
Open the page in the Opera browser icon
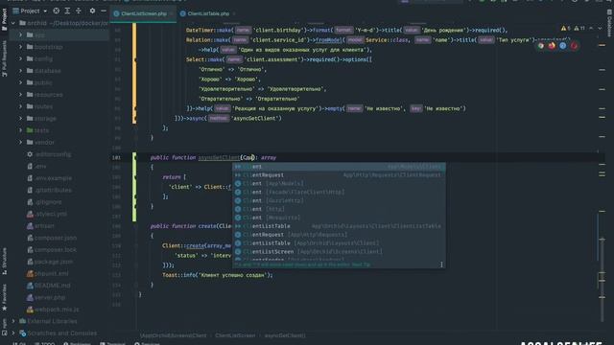pos(574,46)
